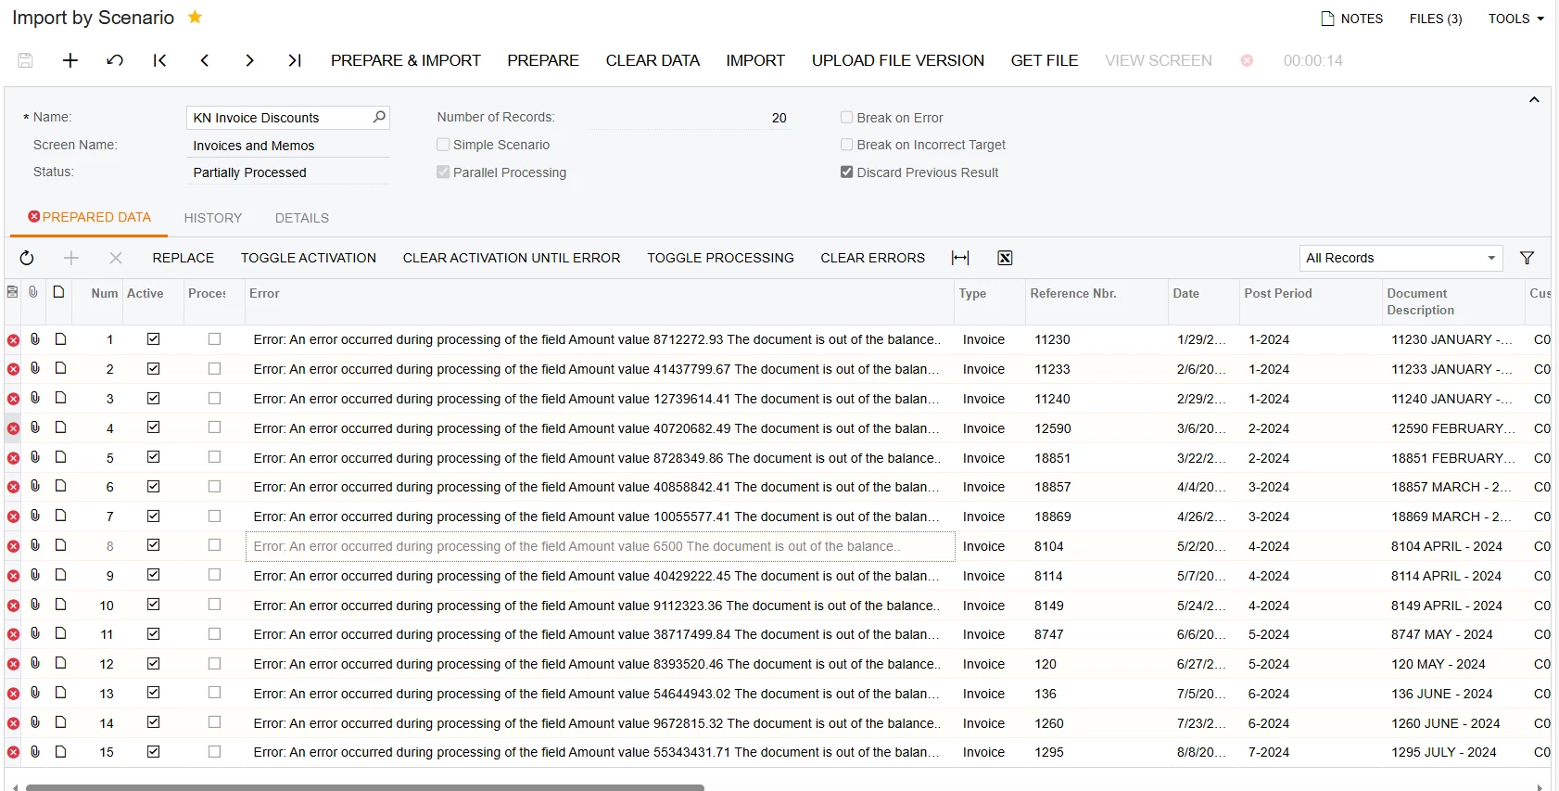This screenshot has width=1559, height=791.
Task: Click the red error icon on row 1
Action: pos(13,340)
